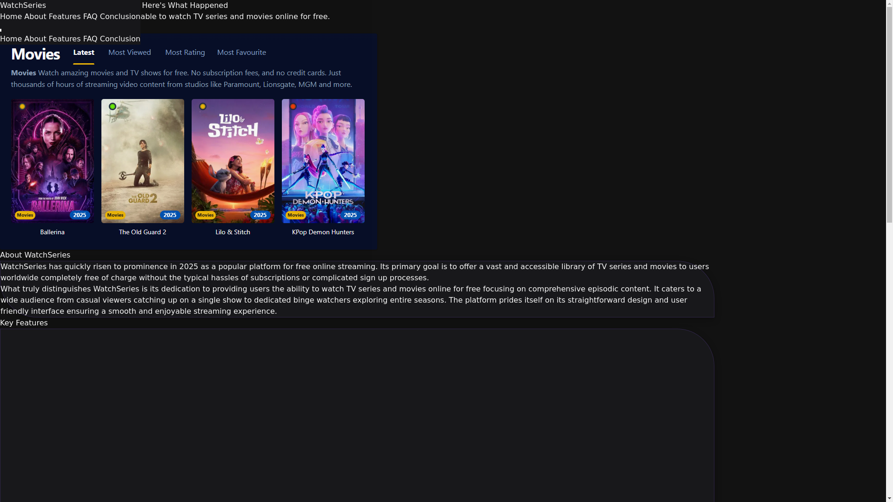Click The Old Guard 2 title caption

pyautogui.click(x=143, y=232)
